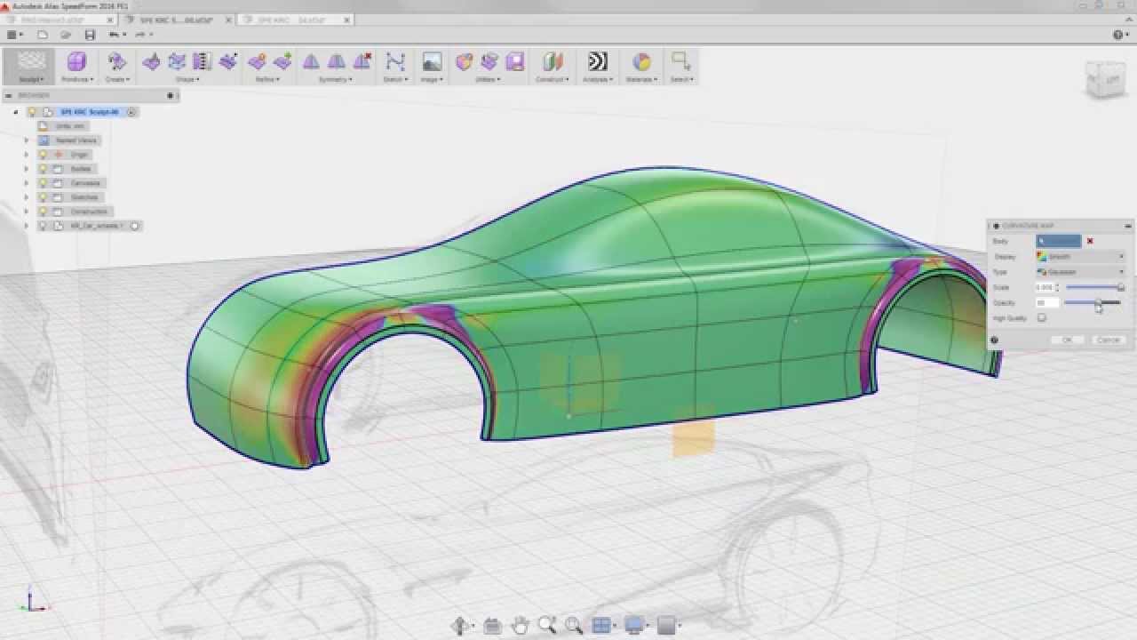
Task: Click the Analysis zebra stripe icon
Action: [598, 61]
